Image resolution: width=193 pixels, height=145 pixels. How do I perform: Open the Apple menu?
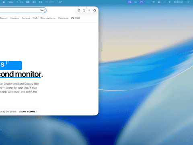point(4,2)
